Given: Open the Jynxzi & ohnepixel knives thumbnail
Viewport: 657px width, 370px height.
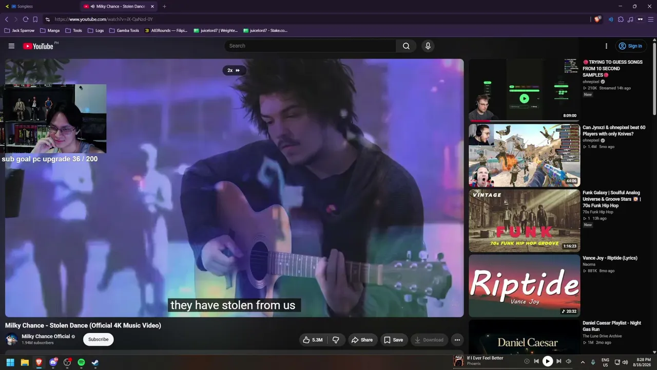Looking at the screenshot, I should [x=524, y=155].
